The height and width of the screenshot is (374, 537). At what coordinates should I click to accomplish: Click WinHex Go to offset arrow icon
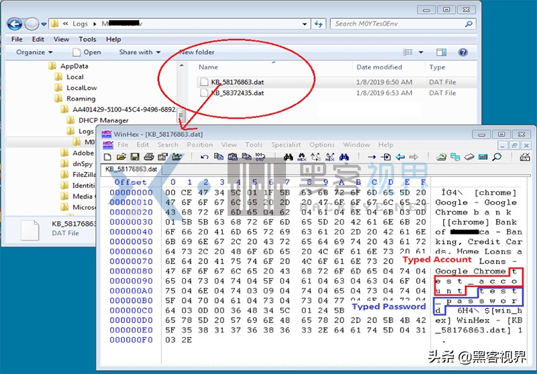pos(372,157)
